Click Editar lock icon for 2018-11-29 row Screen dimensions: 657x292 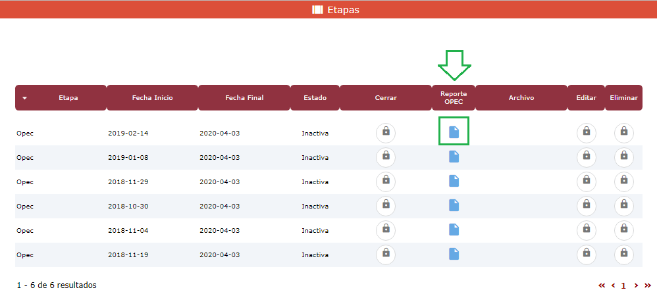coord(586,181)
